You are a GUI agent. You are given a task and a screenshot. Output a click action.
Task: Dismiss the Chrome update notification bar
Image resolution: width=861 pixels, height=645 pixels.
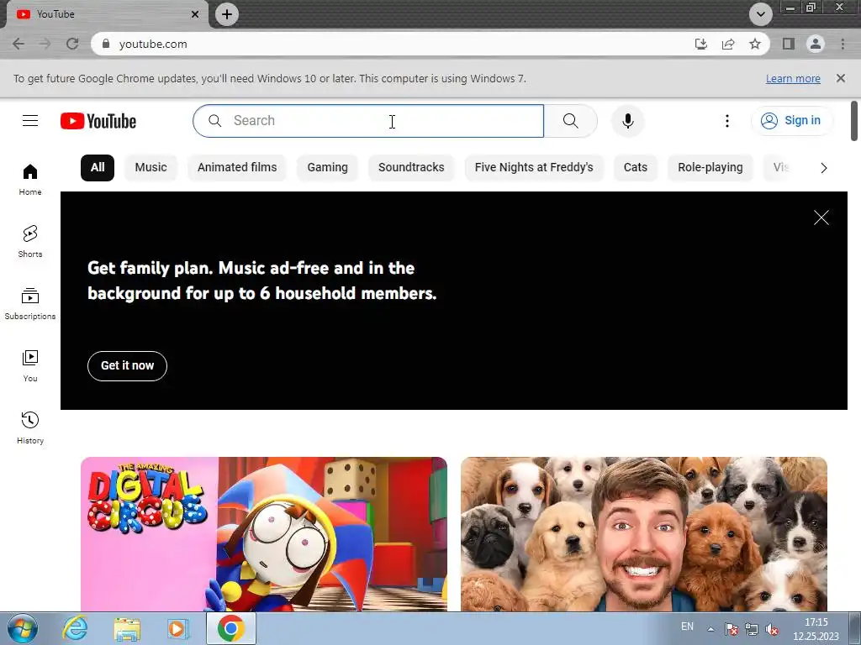point(840,78)
